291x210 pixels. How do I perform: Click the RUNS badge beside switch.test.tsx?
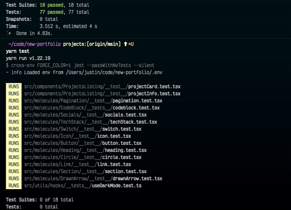14,129
